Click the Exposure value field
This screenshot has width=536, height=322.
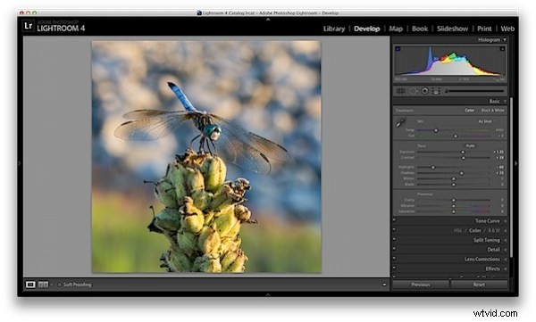point(498,152)
